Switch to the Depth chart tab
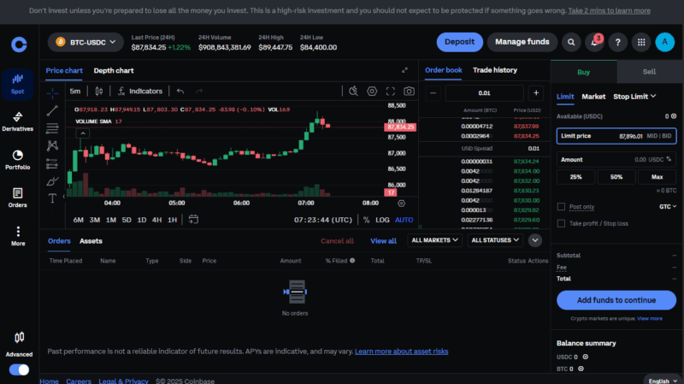This screenshot has width=684, height=384. click(x=113, y=70)
